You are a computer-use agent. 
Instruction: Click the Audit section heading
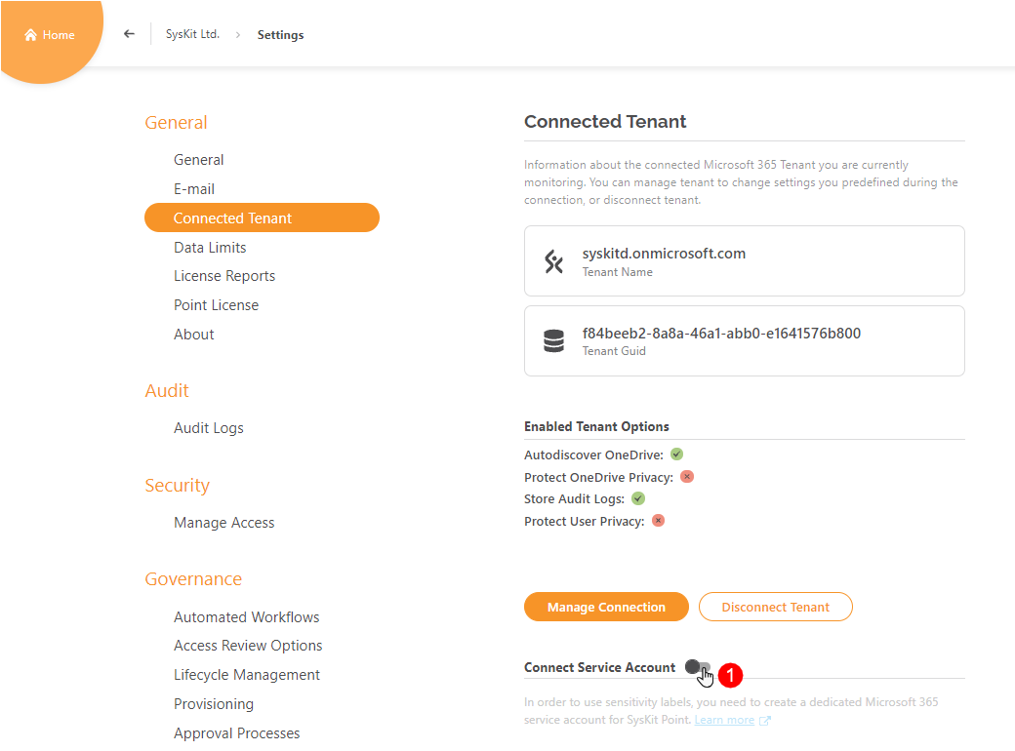(x=166, y=391)
